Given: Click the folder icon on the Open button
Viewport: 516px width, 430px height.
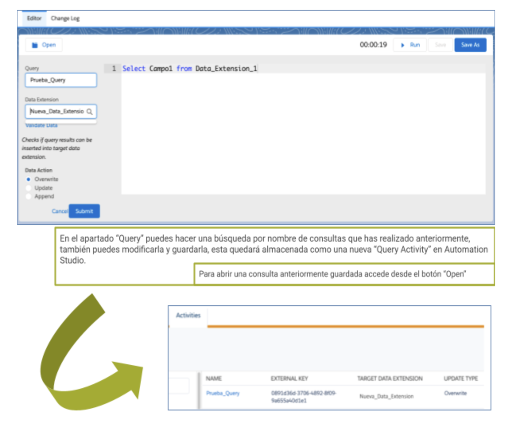Looking at the screenshot, I should [35, 45].
